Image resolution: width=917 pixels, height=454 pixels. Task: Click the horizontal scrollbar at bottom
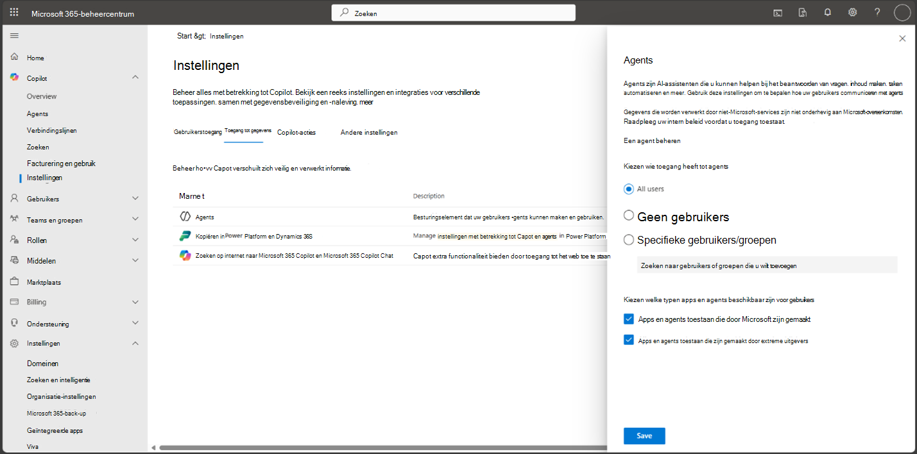point(382,448)
